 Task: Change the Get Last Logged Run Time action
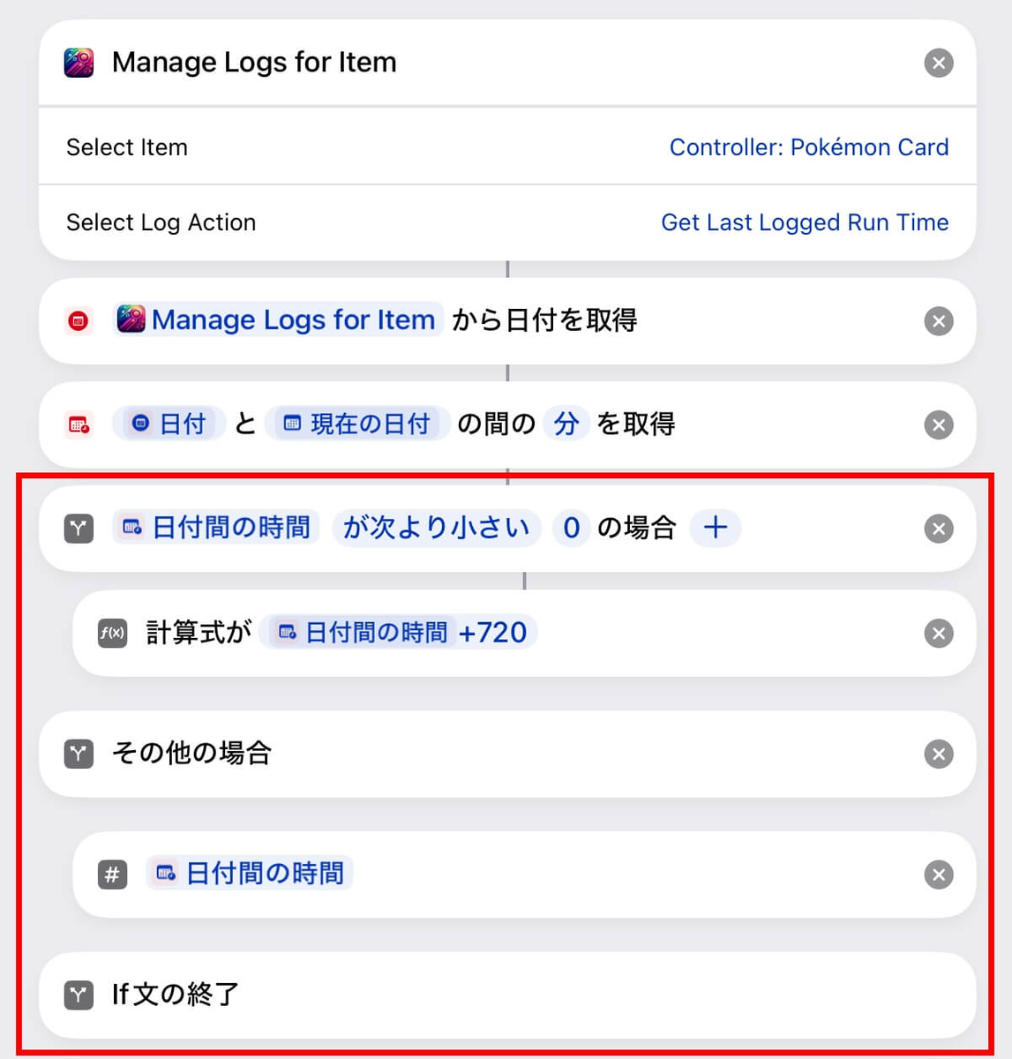coord(805,222)
